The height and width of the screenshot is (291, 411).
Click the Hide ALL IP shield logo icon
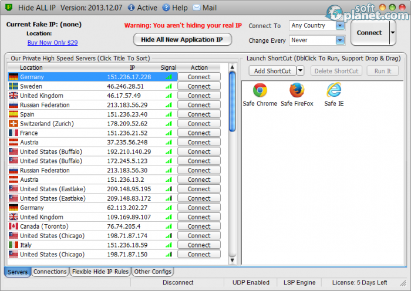pos(9,8)
